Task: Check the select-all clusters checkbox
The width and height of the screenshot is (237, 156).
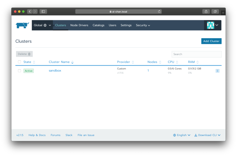Action: tap(20, 62)
